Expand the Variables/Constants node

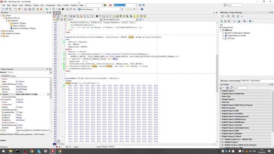click(1, 33)
